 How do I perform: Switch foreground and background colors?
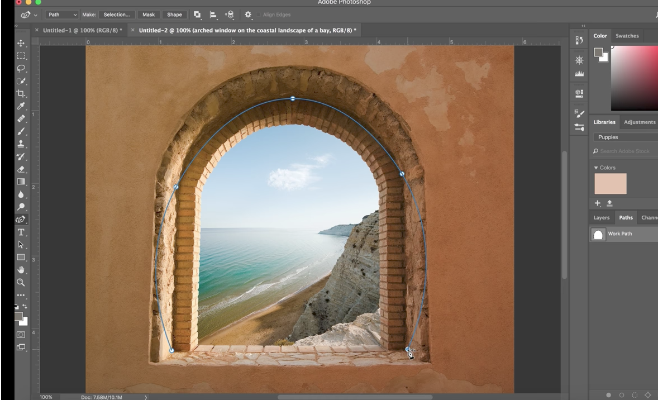coord(25,306)
